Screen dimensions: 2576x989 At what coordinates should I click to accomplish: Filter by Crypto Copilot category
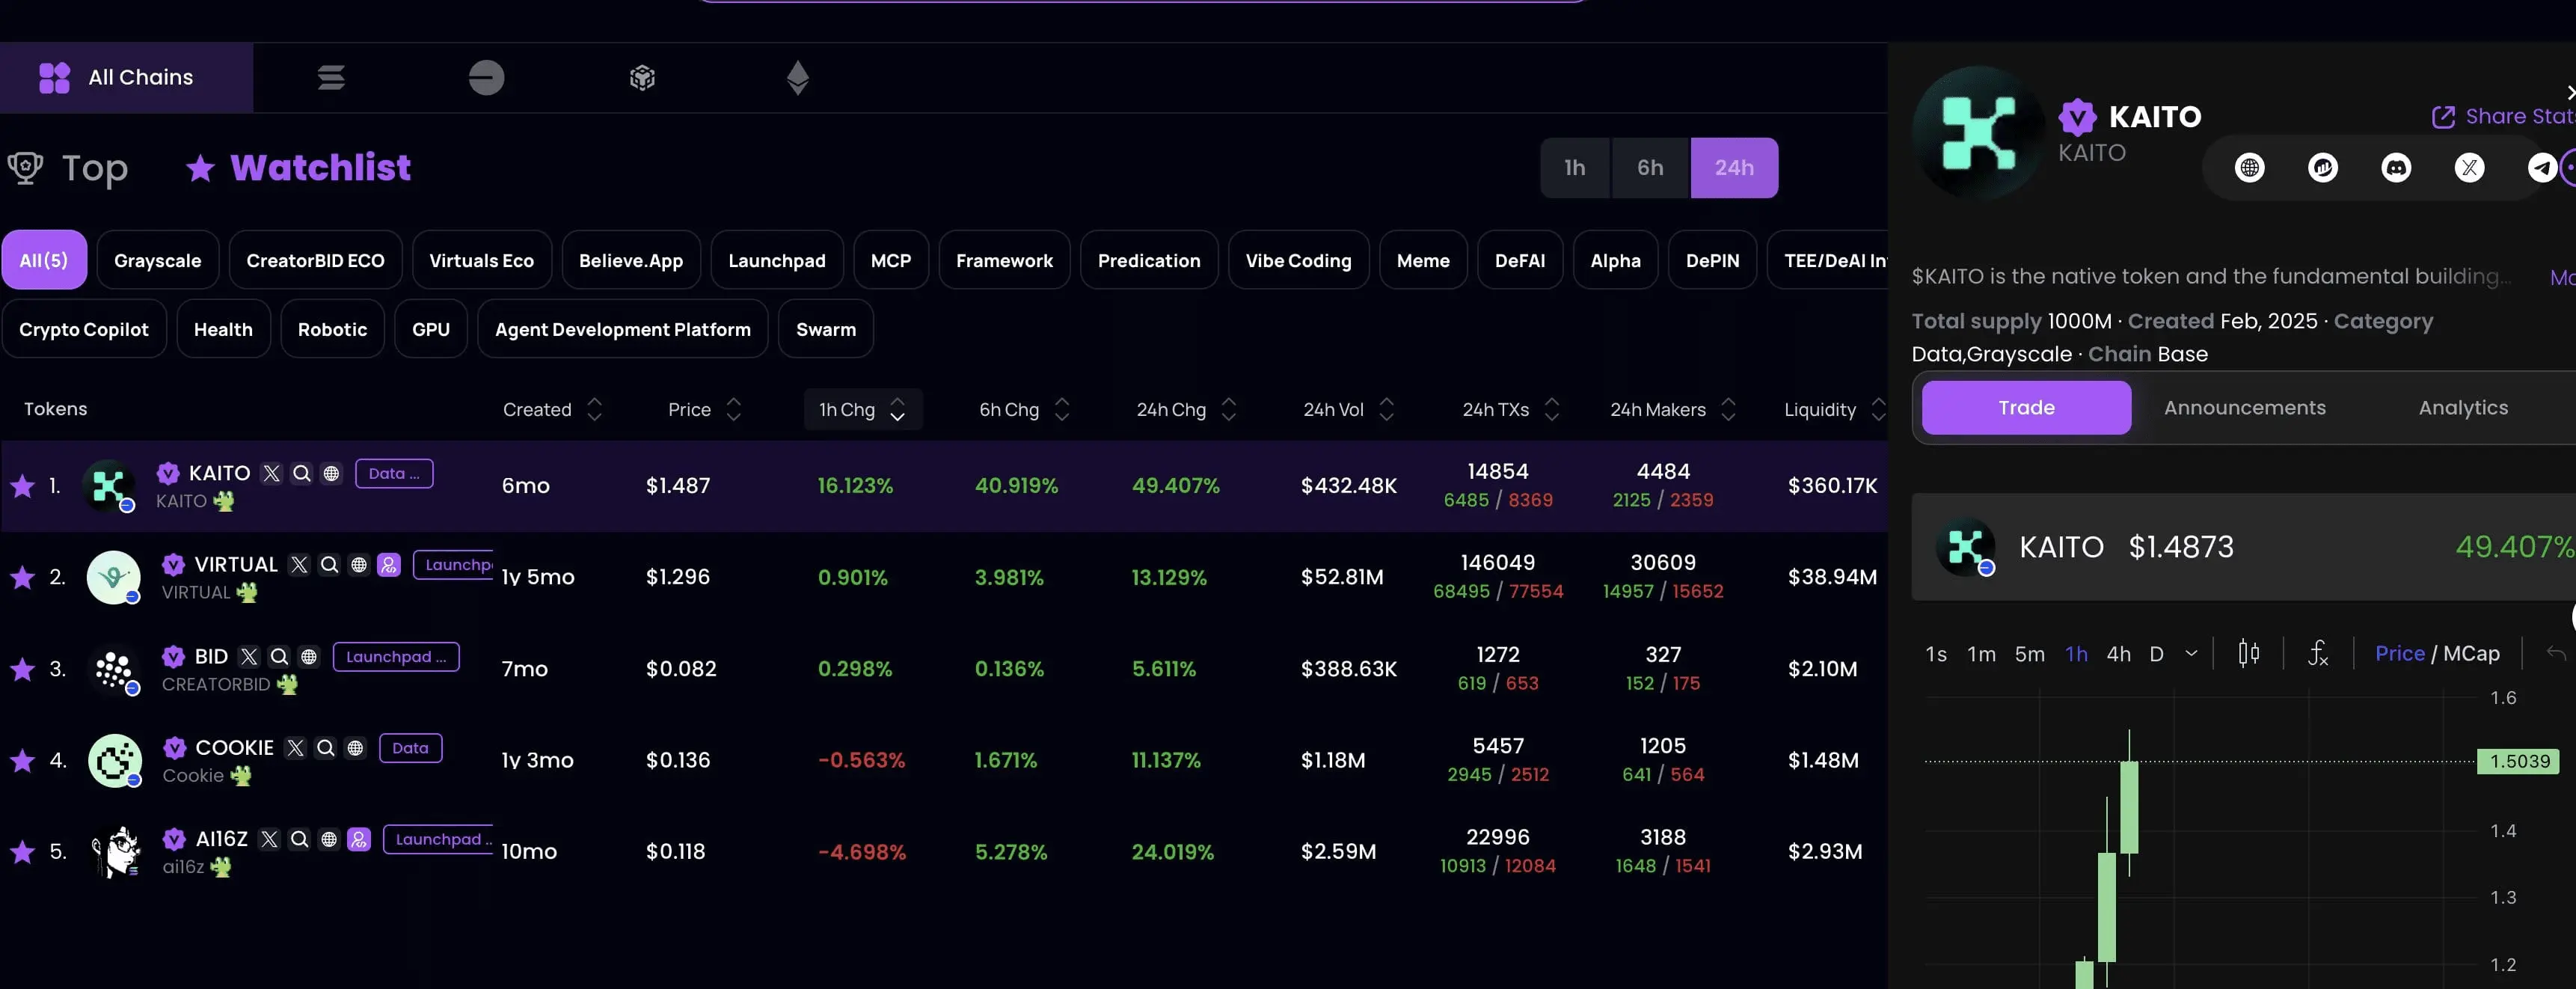[84, 329]
